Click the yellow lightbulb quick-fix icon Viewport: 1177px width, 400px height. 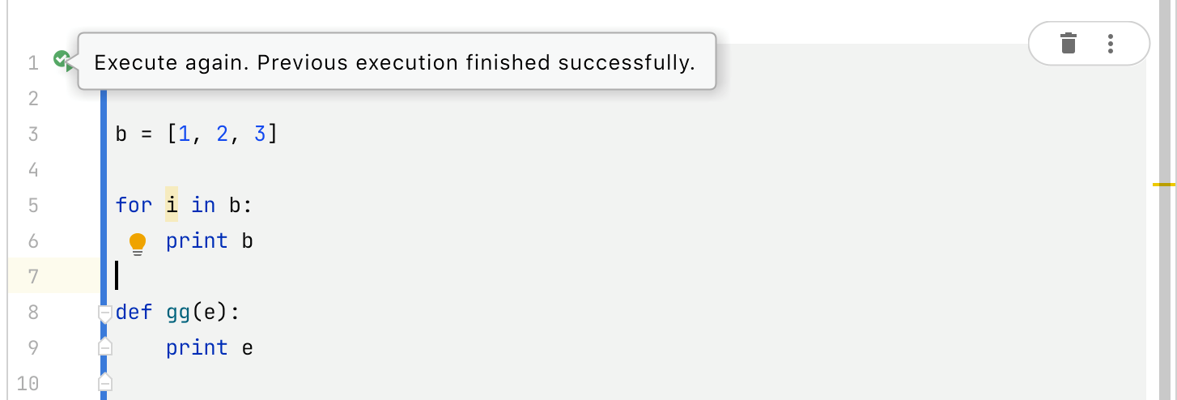tap(138, 242)
